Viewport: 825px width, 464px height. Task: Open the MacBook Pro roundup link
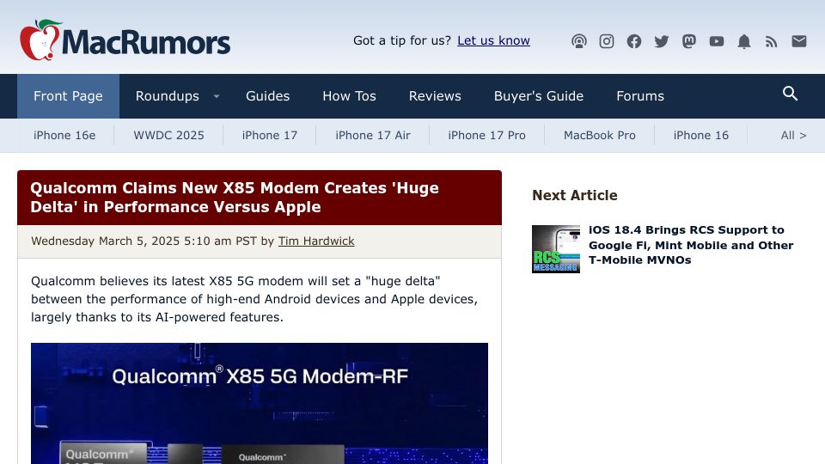pyautogui.click(x=600, y=135)
